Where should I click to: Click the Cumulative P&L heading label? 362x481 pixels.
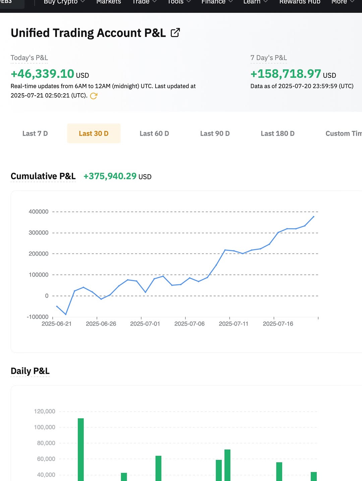tap(43, 176)
